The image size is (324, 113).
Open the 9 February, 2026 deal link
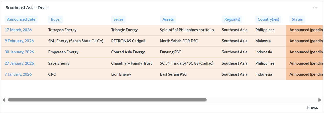click(19, 41)
